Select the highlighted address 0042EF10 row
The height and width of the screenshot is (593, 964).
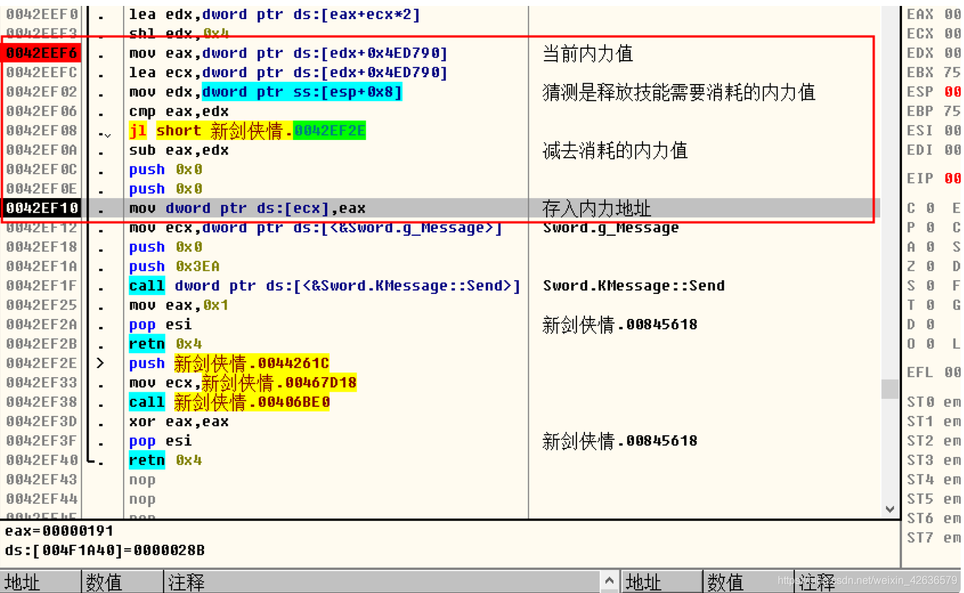pos(440,208)
